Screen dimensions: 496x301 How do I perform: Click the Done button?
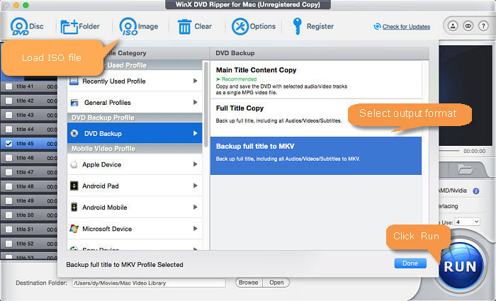pyautogui.click(x=410, y=263)
